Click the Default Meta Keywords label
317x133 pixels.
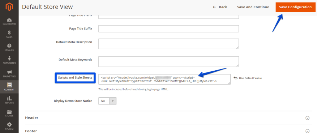click(x=76, y=60)
